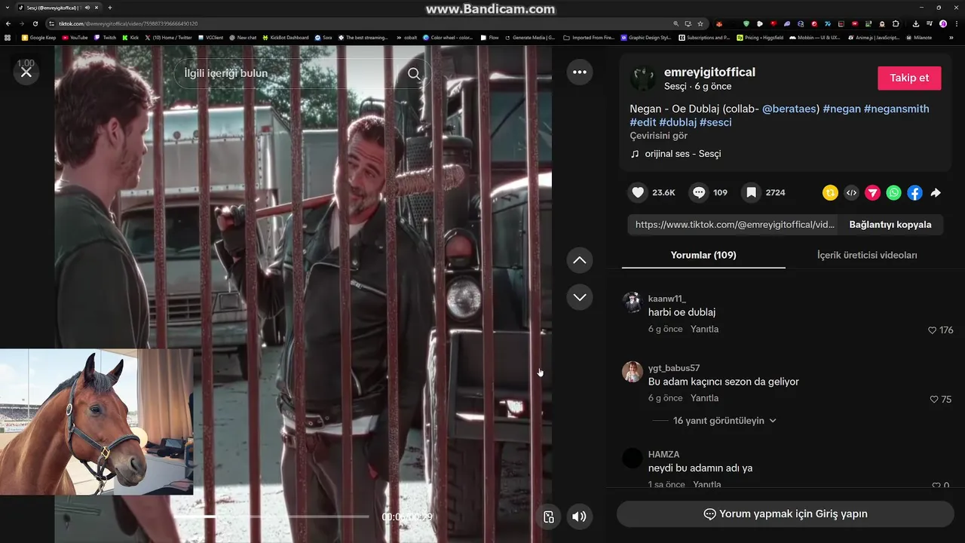Open the @berataes mention
The height and width of the screenshot is (543, 965).
point(789,109)
